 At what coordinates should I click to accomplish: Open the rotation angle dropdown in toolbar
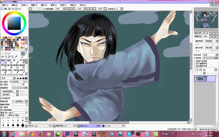[x=85, y=9]
